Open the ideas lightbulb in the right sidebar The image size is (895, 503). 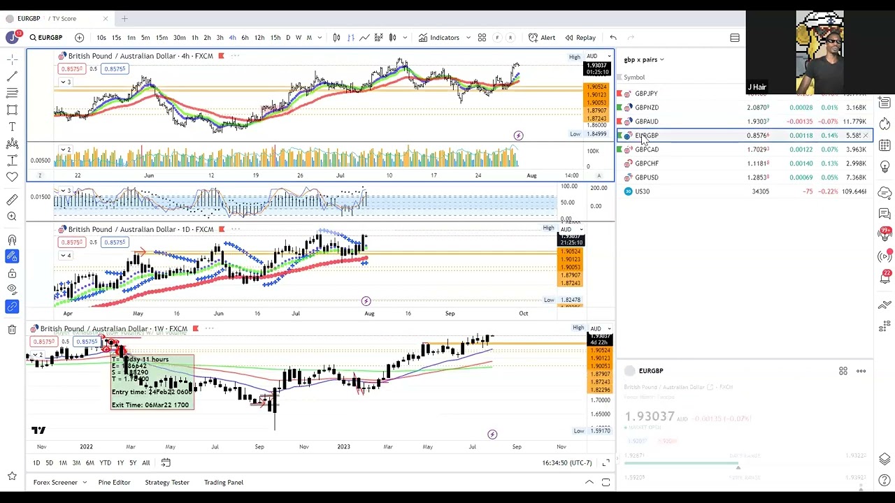point(885,166)
